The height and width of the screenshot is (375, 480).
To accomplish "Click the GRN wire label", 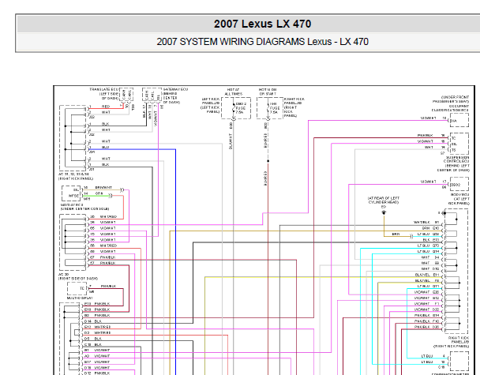I will (x=99, y=193).
